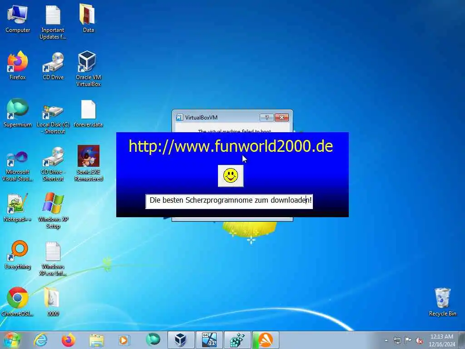Open Supermium from the taskbar
The height and width of the screenshot is (349, 465).
[x=153, y=340]
